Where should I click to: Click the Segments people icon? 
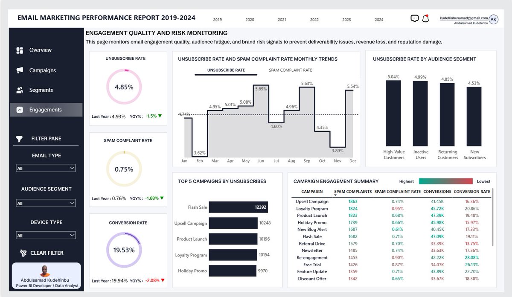point(20,90)
